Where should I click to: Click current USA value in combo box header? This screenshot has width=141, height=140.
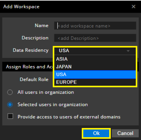tap(64, 51)
